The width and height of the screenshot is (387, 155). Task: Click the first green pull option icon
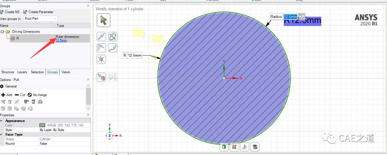3,102
